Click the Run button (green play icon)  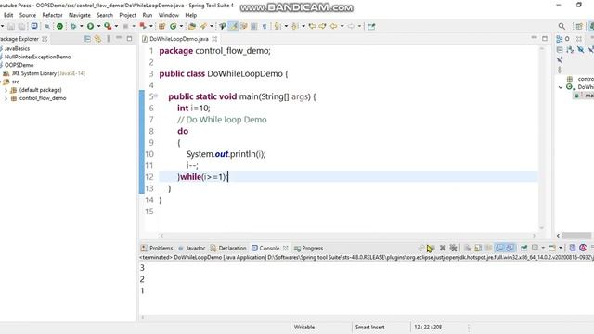(90, 26)
